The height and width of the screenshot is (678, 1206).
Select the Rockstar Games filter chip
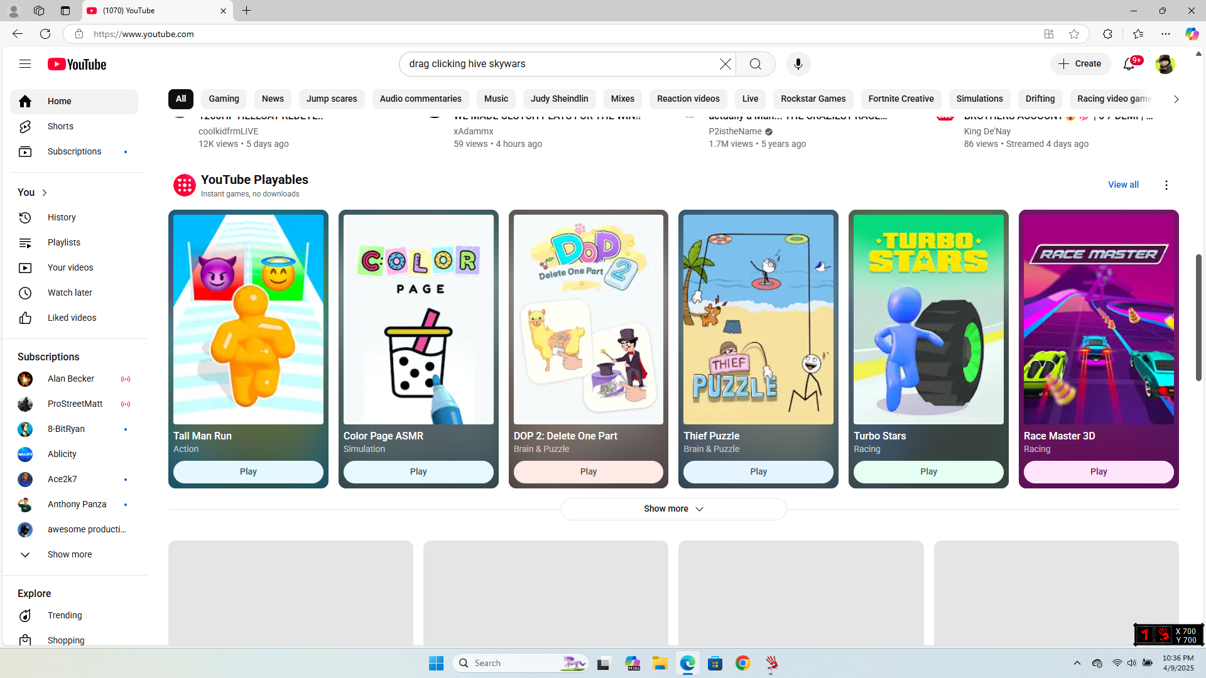click(x=813, y=99)
